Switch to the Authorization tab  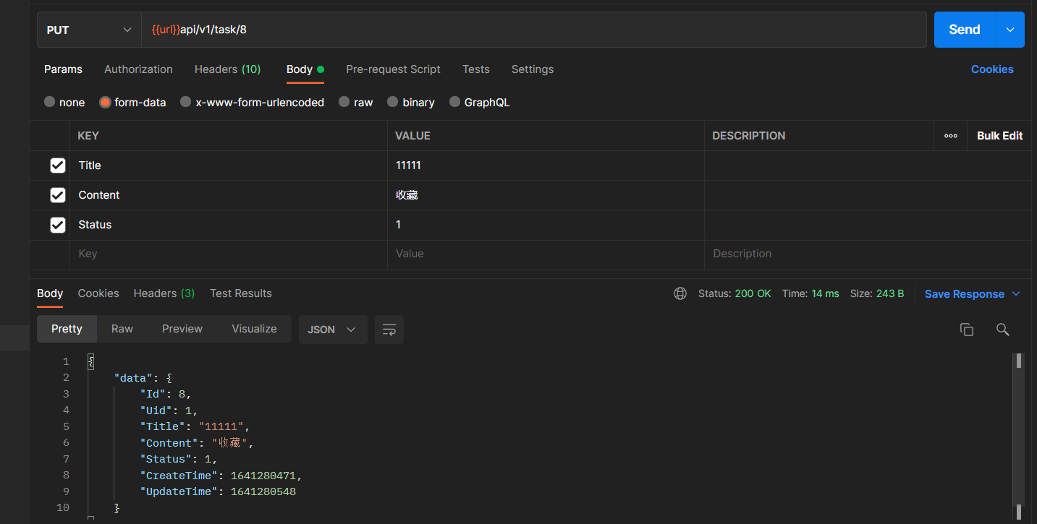click(138, 69)
